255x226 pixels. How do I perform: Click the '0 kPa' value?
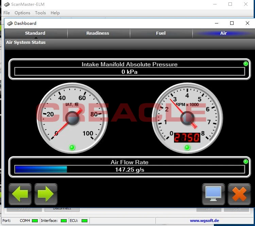coord(130,72)
